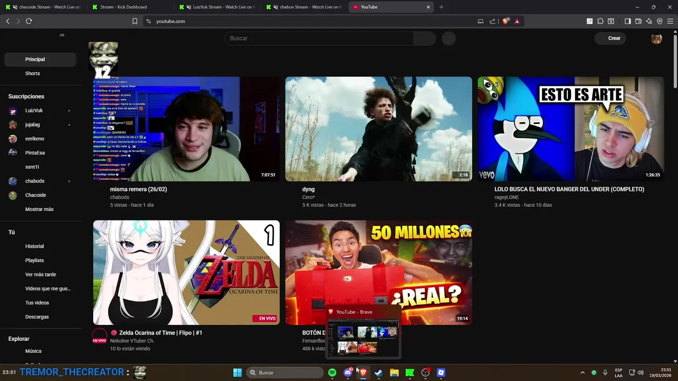Open a new browser tab
The width and height of the screenshot is (678, 381).
(x=441, y=7)
